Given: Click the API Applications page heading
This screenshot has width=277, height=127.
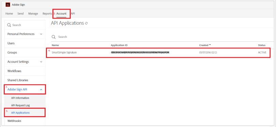Looking at the screenshot, I should click(67, 23).
